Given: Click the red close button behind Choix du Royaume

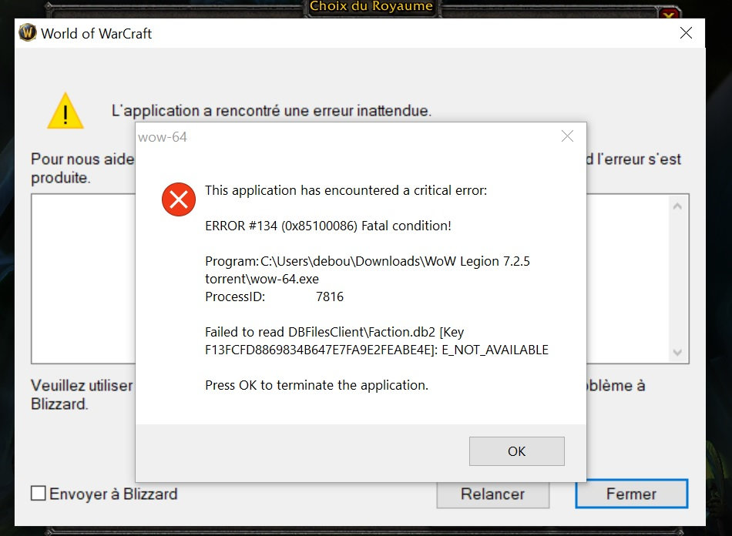Looking at the screenshot, I should (x=669, y=15).
